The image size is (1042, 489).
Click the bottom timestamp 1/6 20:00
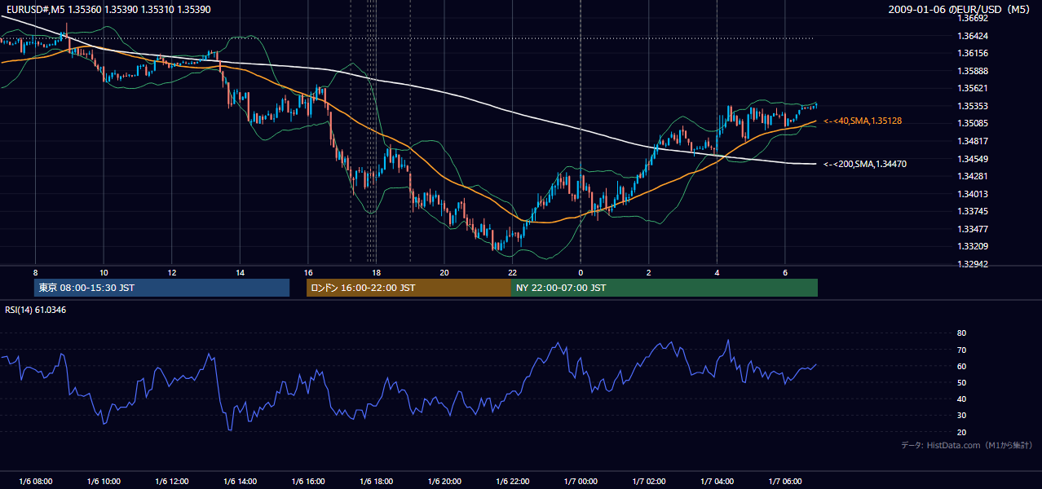(444, 482)
